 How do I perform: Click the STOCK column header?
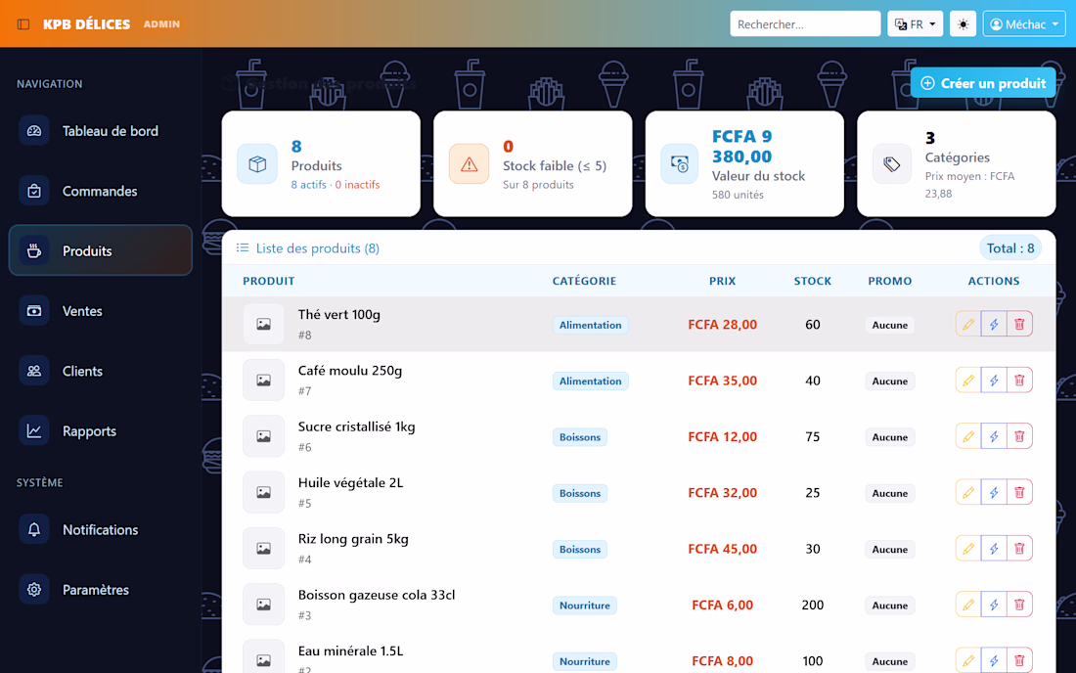[813, 281]
